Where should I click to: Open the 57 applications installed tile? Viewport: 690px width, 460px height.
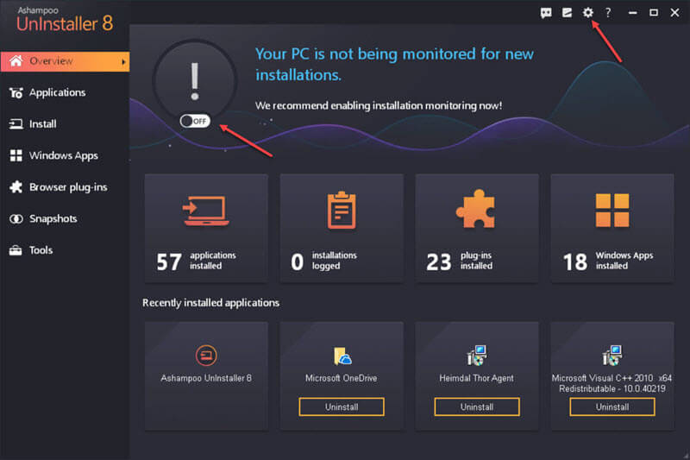pos(206,228)
